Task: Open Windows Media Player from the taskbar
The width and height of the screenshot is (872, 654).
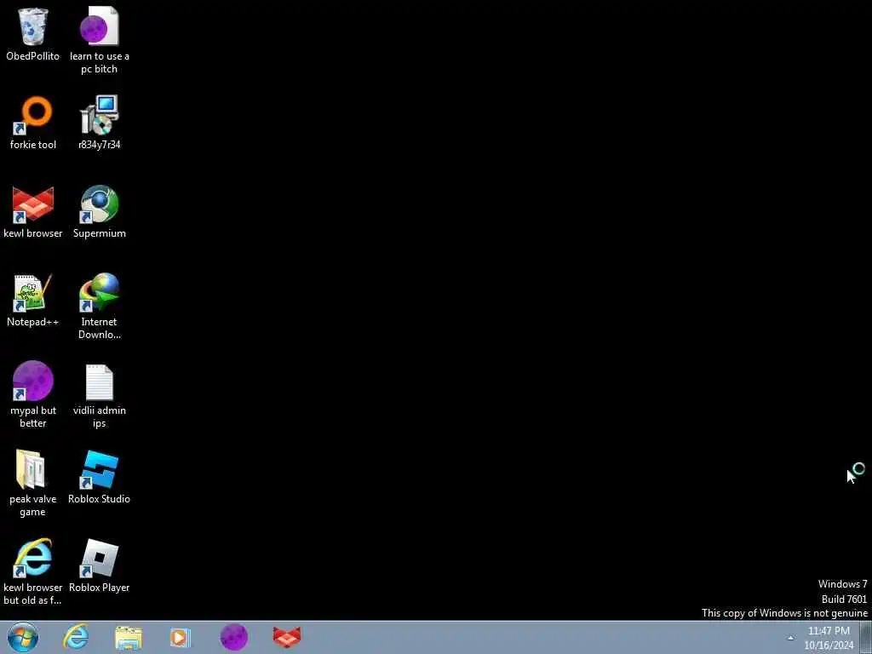Action: coord(180,638)
